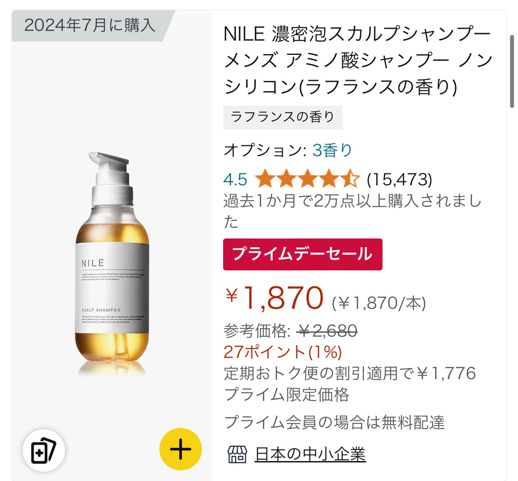Click the 2024年7月に購入 purchase label
Viewport: 518px width, 481px height.
point(89,25)
